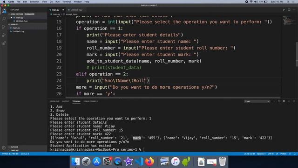Split the editor to the right
The width and height of the screenshot is (298, 168).
click(x=289, y=10)
